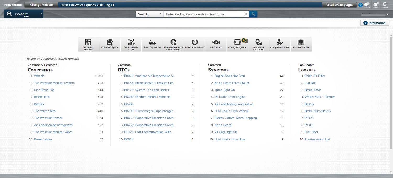Image resolution: width=393 pixels, height=178 pixels.
Task: Open Technical Bulletins TSB icon
Action: coord(88,44)
